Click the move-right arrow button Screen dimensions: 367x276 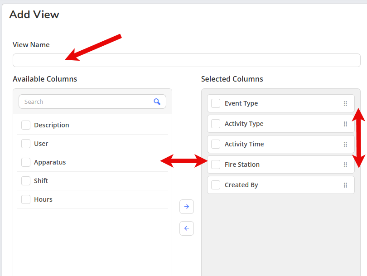[x=187, y=207]
